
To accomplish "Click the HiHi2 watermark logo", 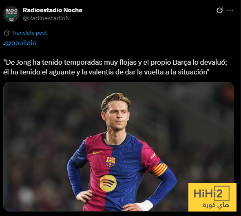I will 212,197.
